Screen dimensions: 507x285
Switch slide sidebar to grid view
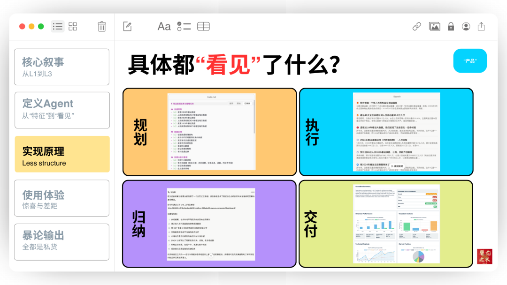click(x=73, y=26)
